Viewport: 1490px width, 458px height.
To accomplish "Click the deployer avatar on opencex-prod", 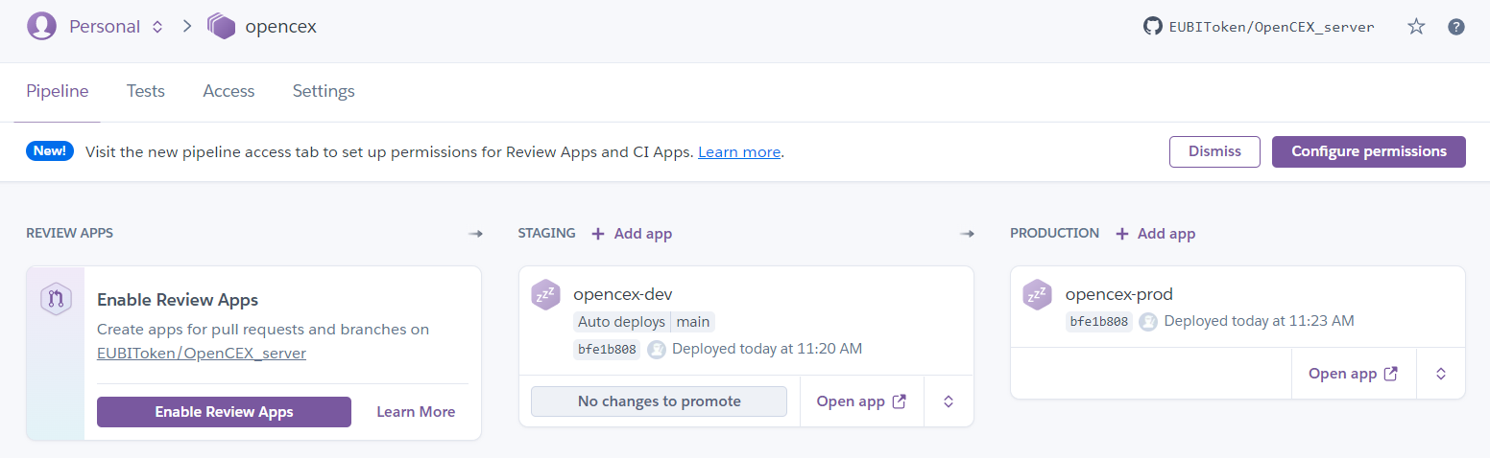I will point(1148,321).
